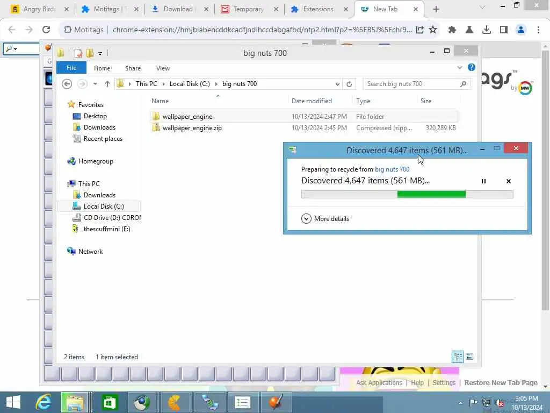The image size is (550, 413).
Task: Open Chrome Extensions puzzle menu
Action: click(452, 30)
